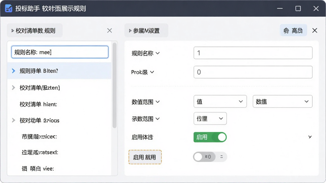Turn on the grey off toggle switch
This screenshot has width=326, height=183.
[x=204, y=157]
